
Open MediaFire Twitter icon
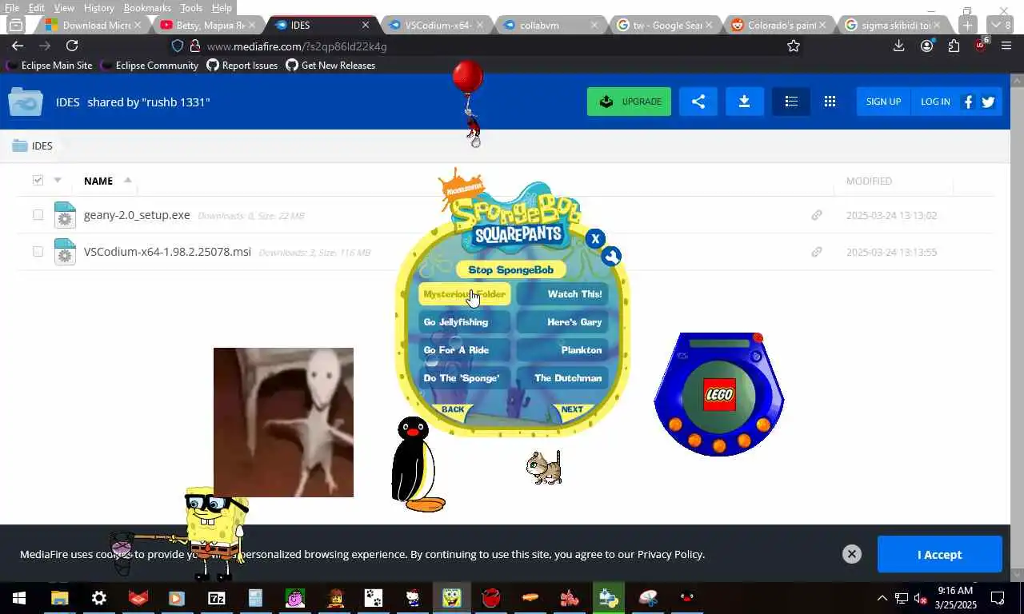[x=988, y=102]
